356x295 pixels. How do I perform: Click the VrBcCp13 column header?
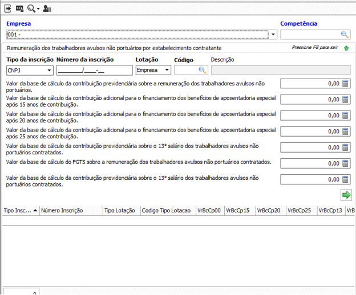point(331,211)
